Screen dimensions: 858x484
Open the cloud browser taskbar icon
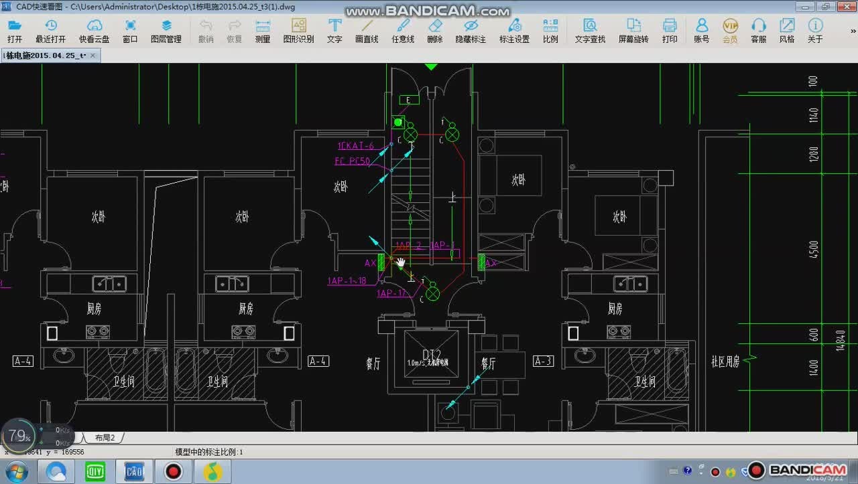pos(56,471)
